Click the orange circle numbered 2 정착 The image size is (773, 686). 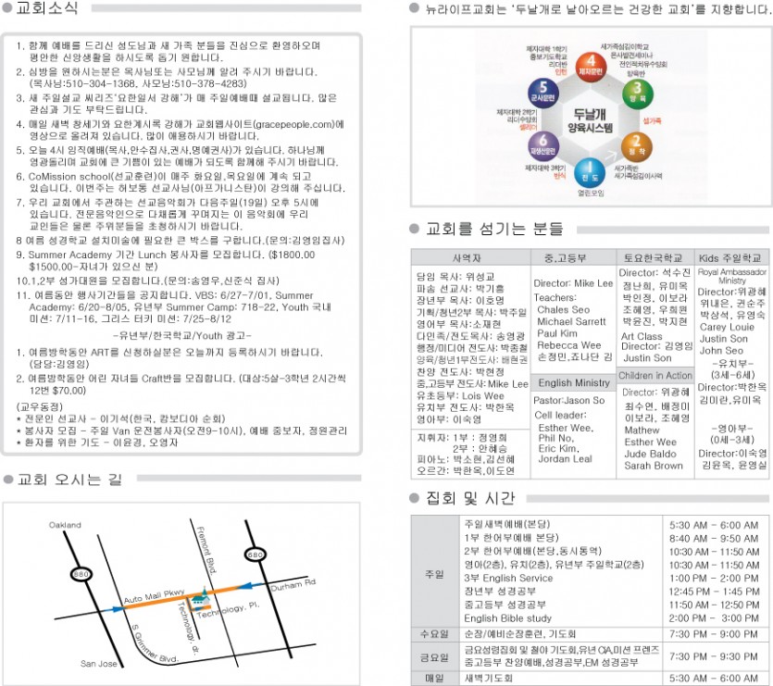636,146
